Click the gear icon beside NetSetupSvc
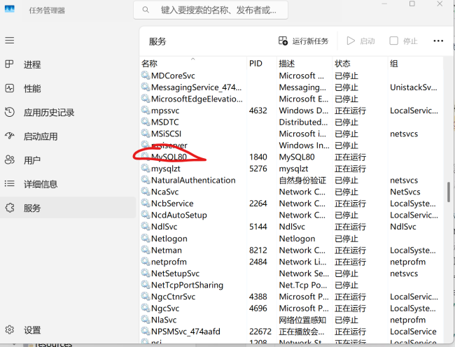 click(x=146, y=273)
